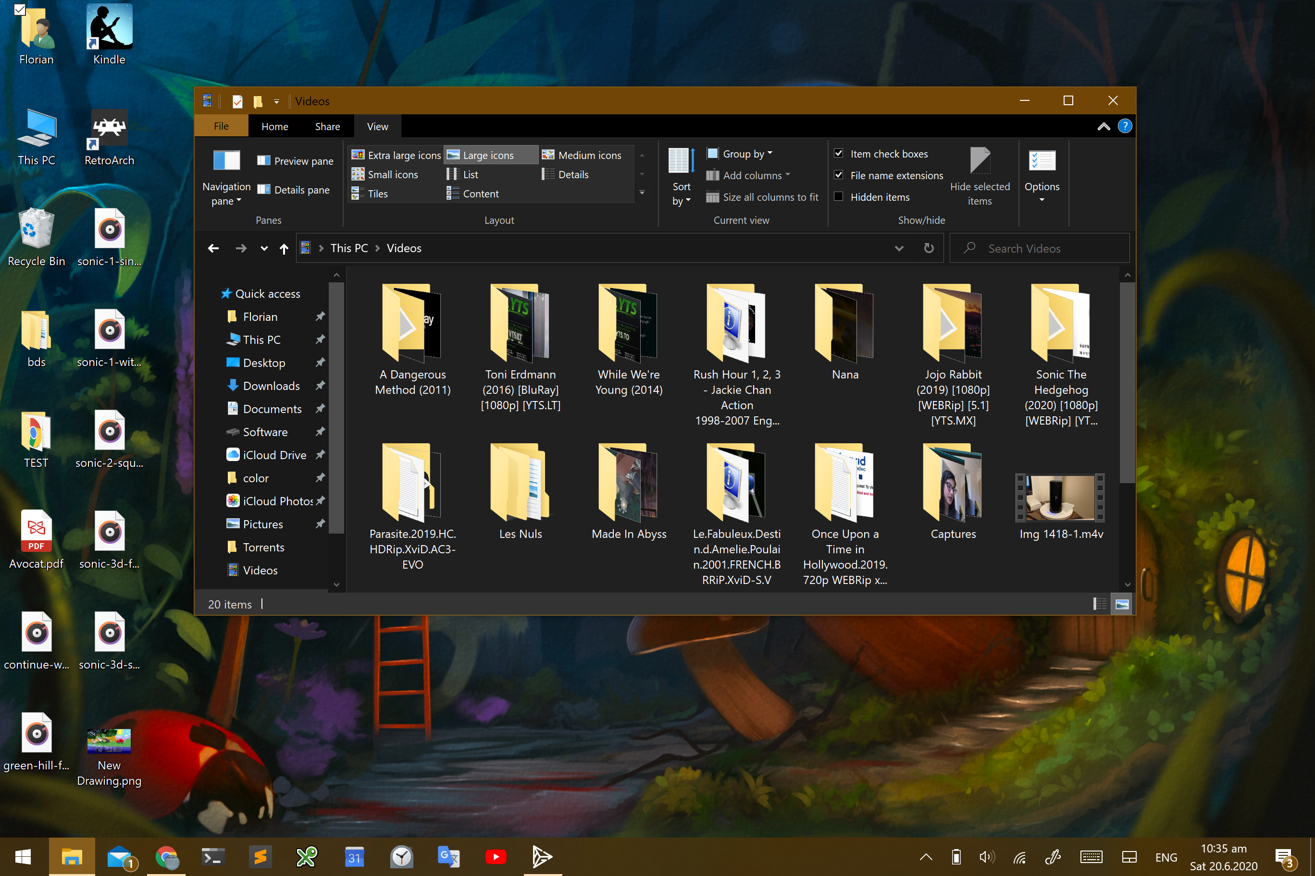
Task: Toggle the Item check boxes option
Action: coord(839,153)
